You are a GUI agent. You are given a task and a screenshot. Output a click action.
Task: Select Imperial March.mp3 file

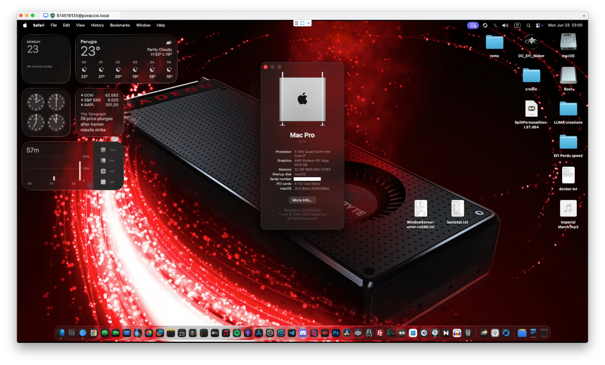coord(568,214)
